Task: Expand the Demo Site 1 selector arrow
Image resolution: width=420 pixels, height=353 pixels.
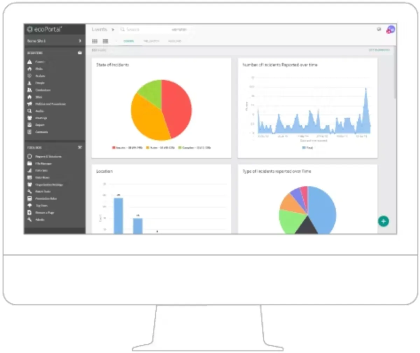Action: pyautogui.click(x=80, y=41)
